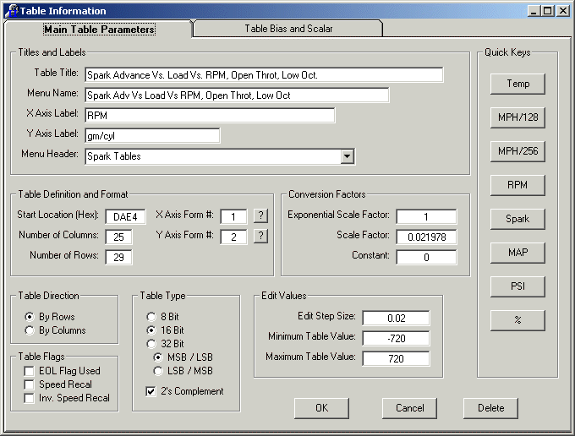Screen dimensions: 575x436
Task: Select the 16 Bit table type
Action: [x=151, y=330]
